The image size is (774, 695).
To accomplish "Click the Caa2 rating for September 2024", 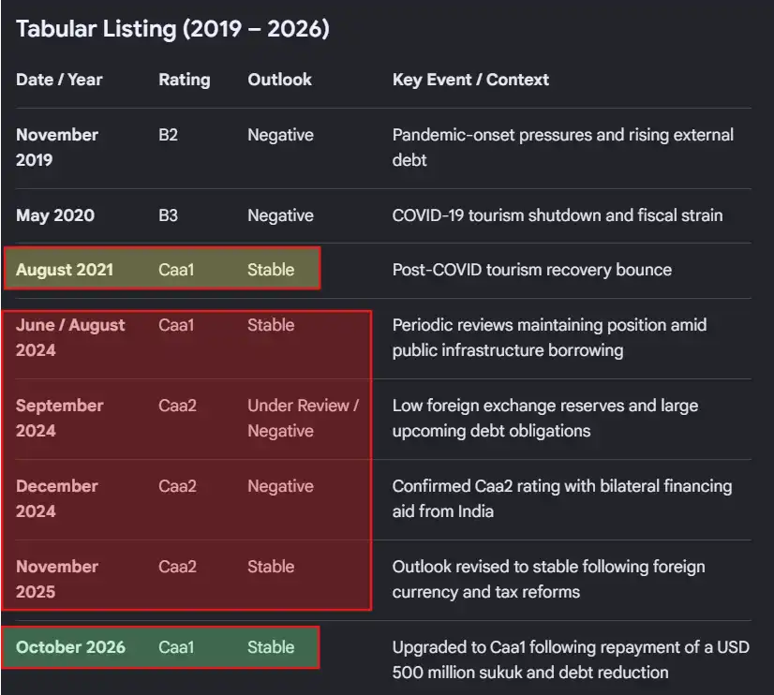I will pyautogui.click(x=177, y=406).
